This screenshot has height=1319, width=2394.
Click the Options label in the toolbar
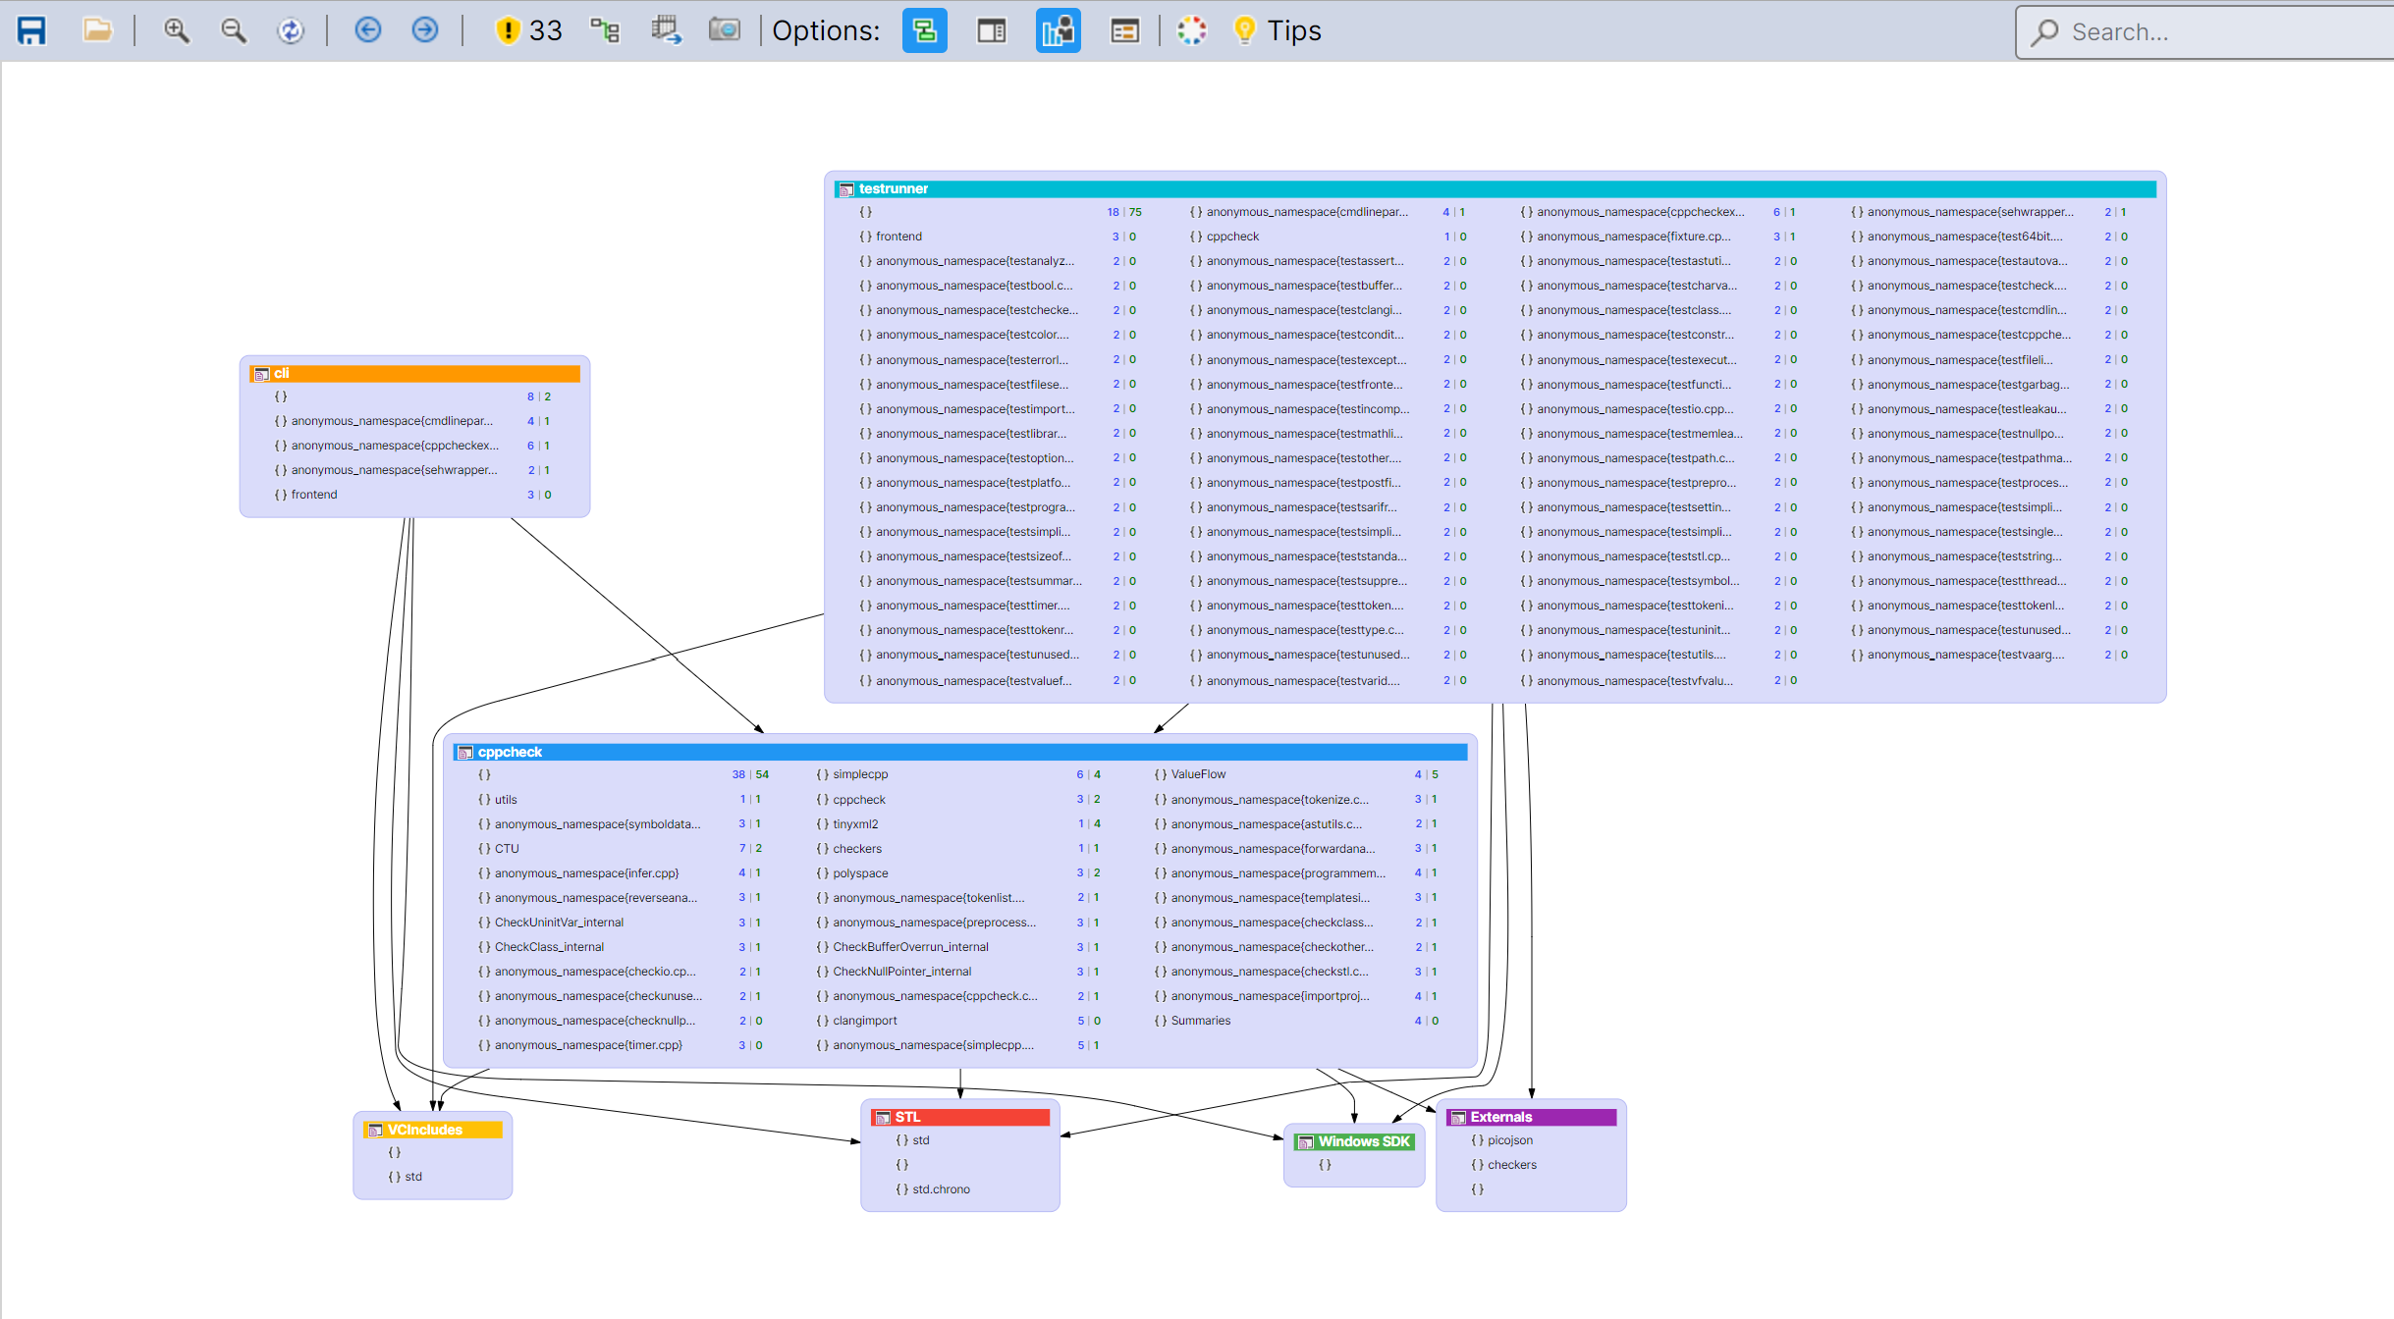click(826, 30)
